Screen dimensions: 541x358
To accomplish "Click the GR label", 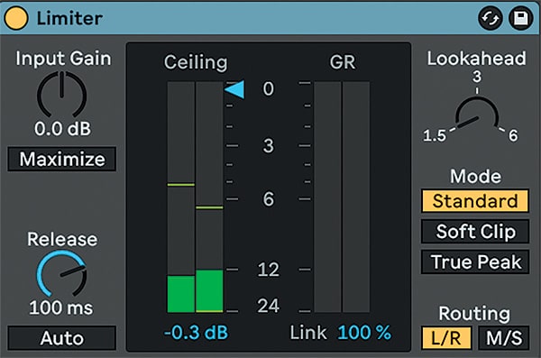I will coord(343,62).
